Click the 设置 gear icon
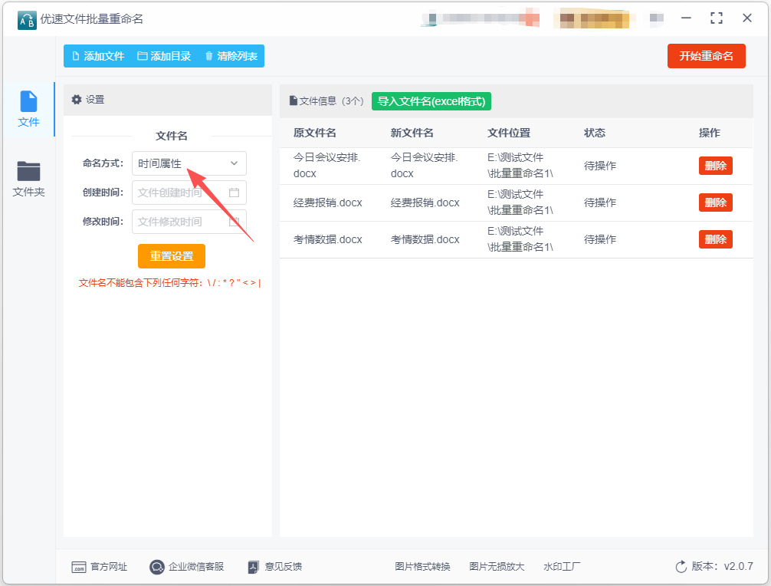771x586 pixels. pyautogui.click(x=76, y=100)
